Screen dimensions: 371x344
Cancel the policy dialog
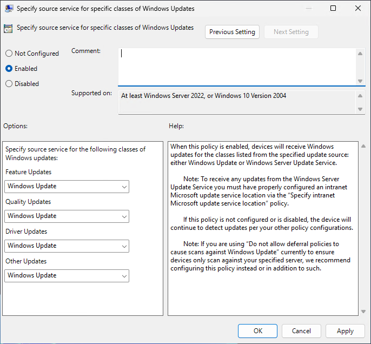point(301,331)
